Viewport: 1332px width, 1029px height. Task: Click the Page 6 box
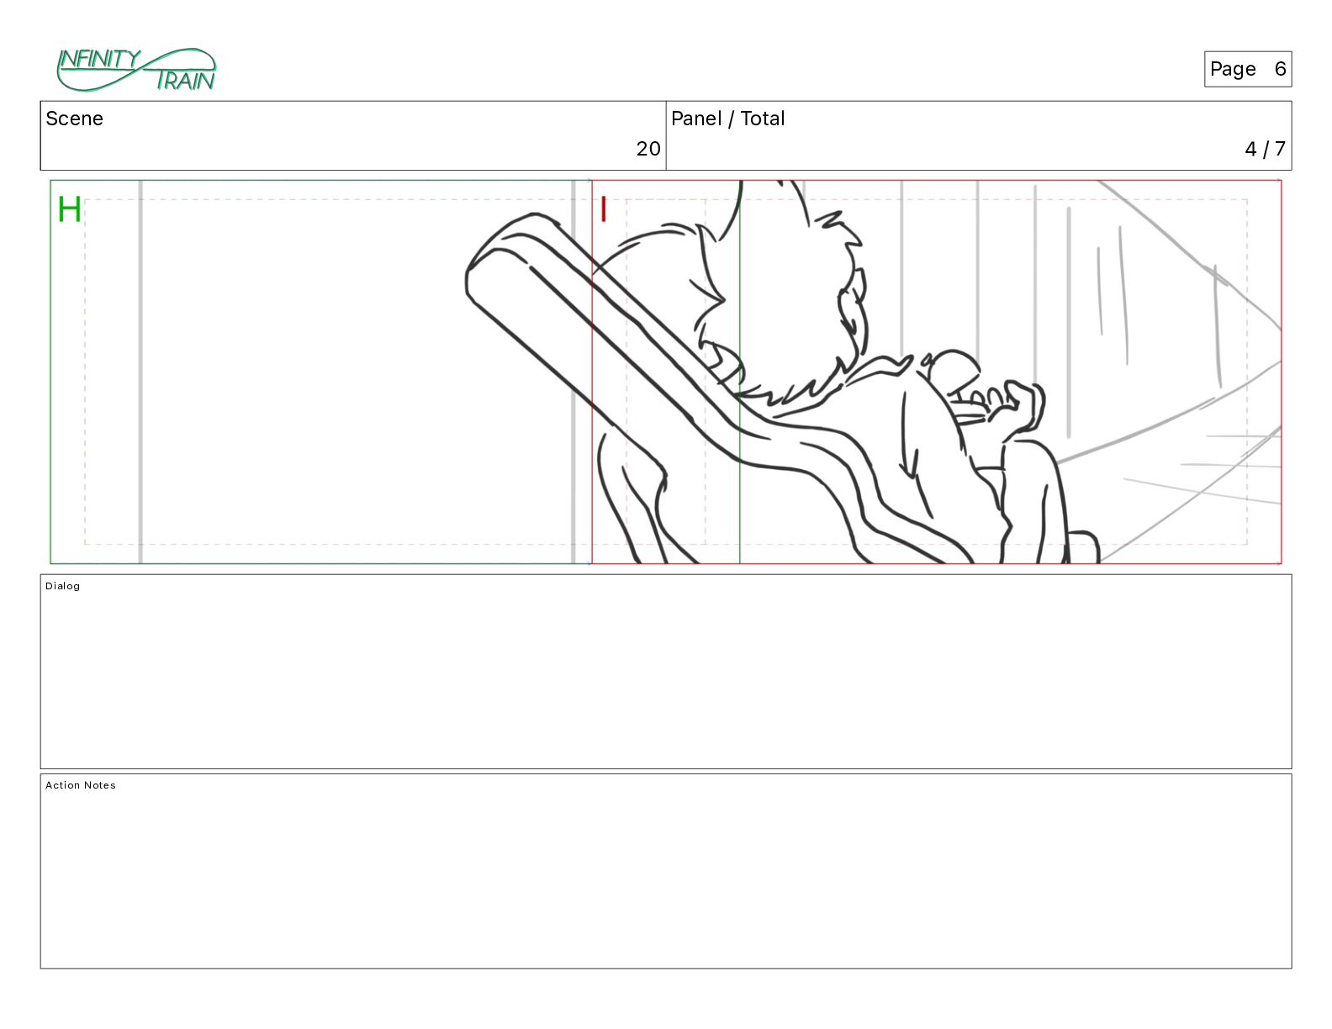coord(1248,69)
